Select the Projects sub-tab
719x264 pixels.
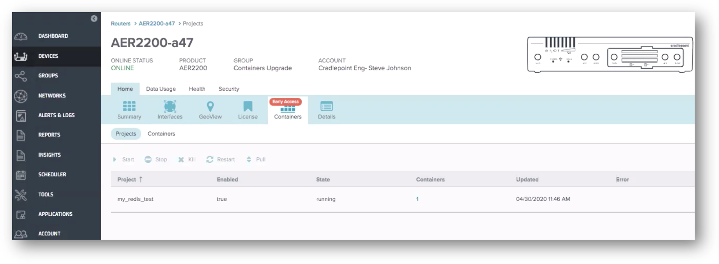point(126,134)
